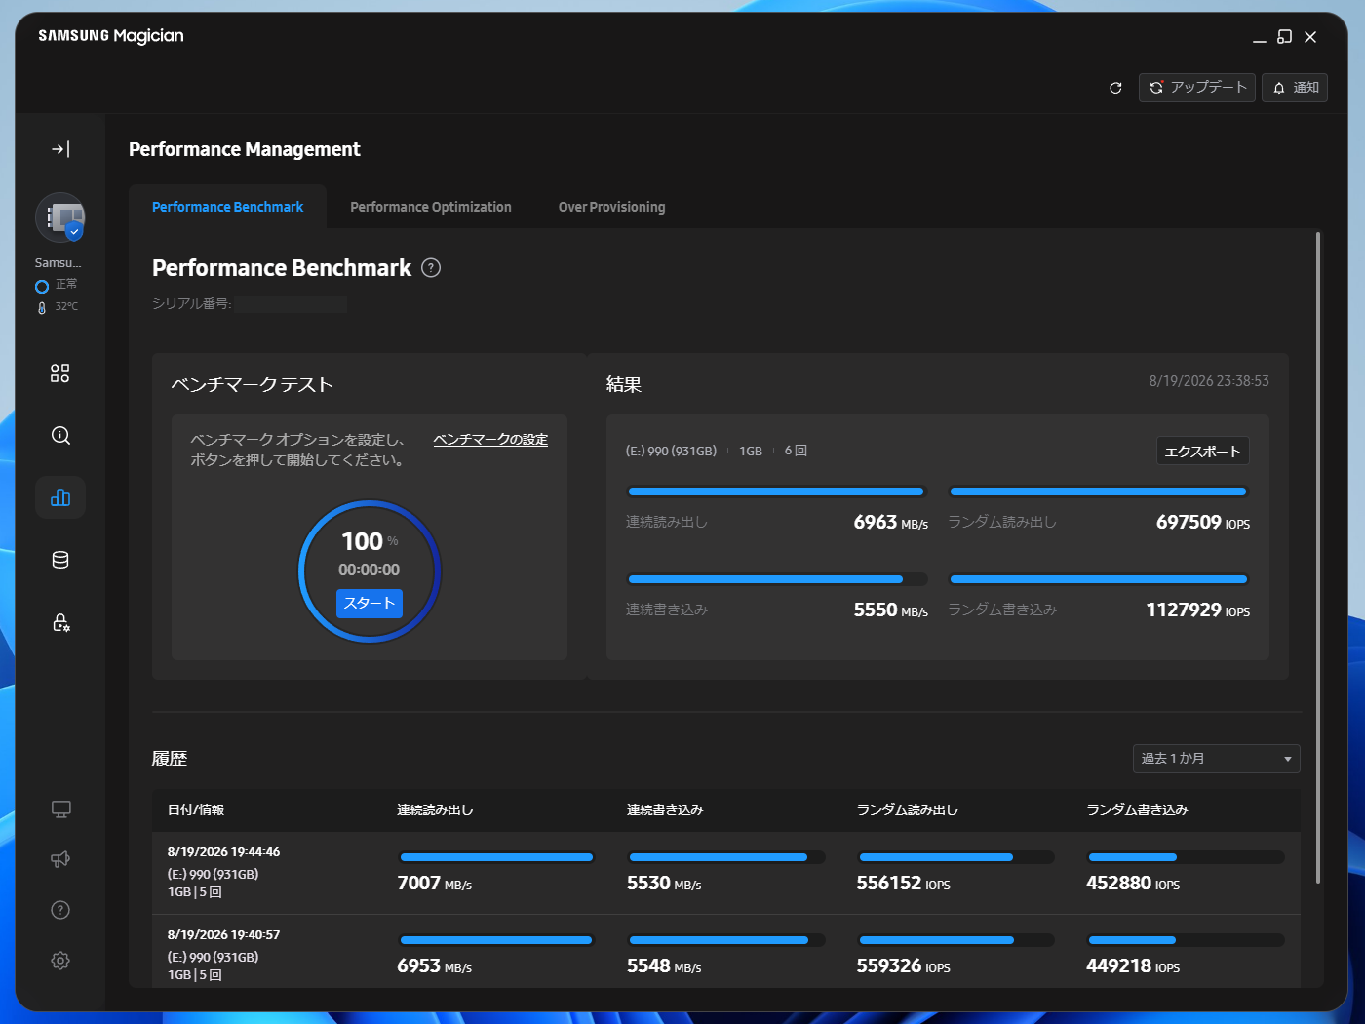Click the refresh icon beside アップデート

click(1115, 88)
